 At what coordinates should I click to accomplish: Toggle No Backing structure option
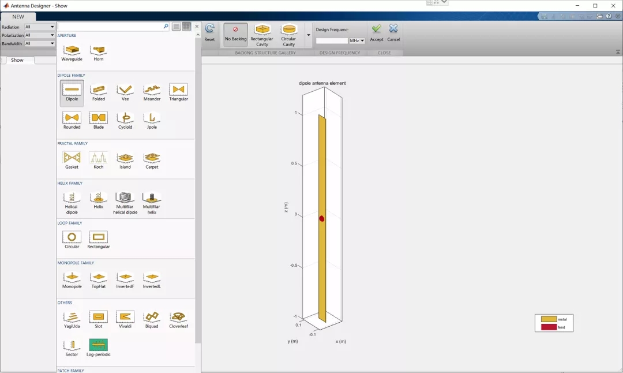(235, 35)
